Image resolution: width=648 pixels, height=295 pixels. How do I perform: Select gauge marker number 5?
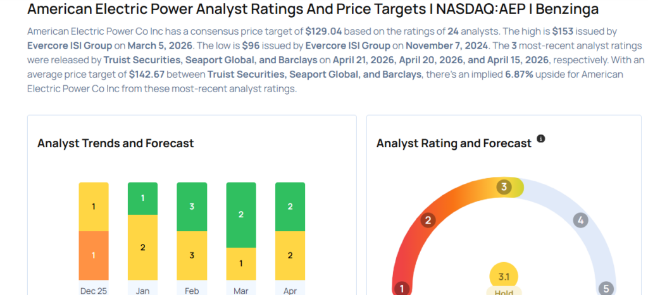point(606,289)
